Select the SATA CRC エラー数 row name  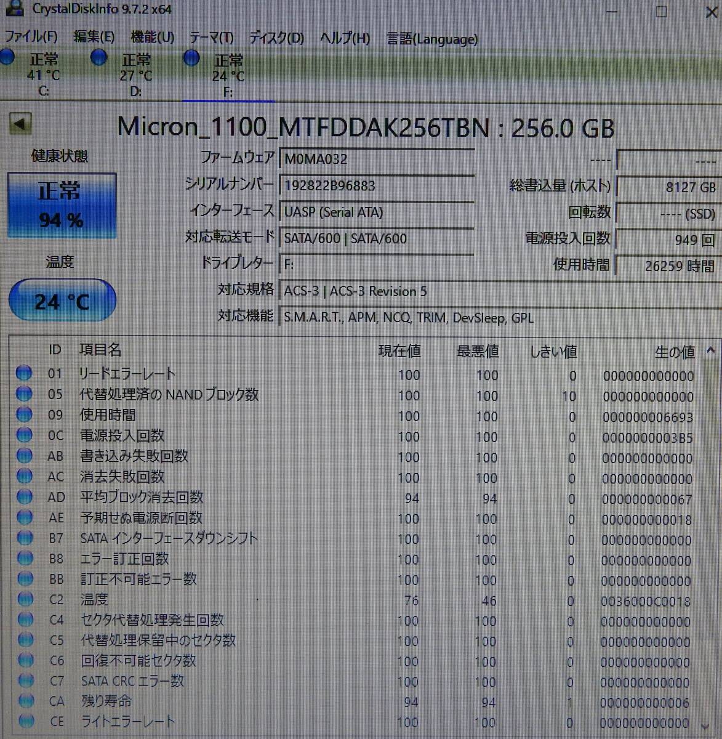point(132,680)
